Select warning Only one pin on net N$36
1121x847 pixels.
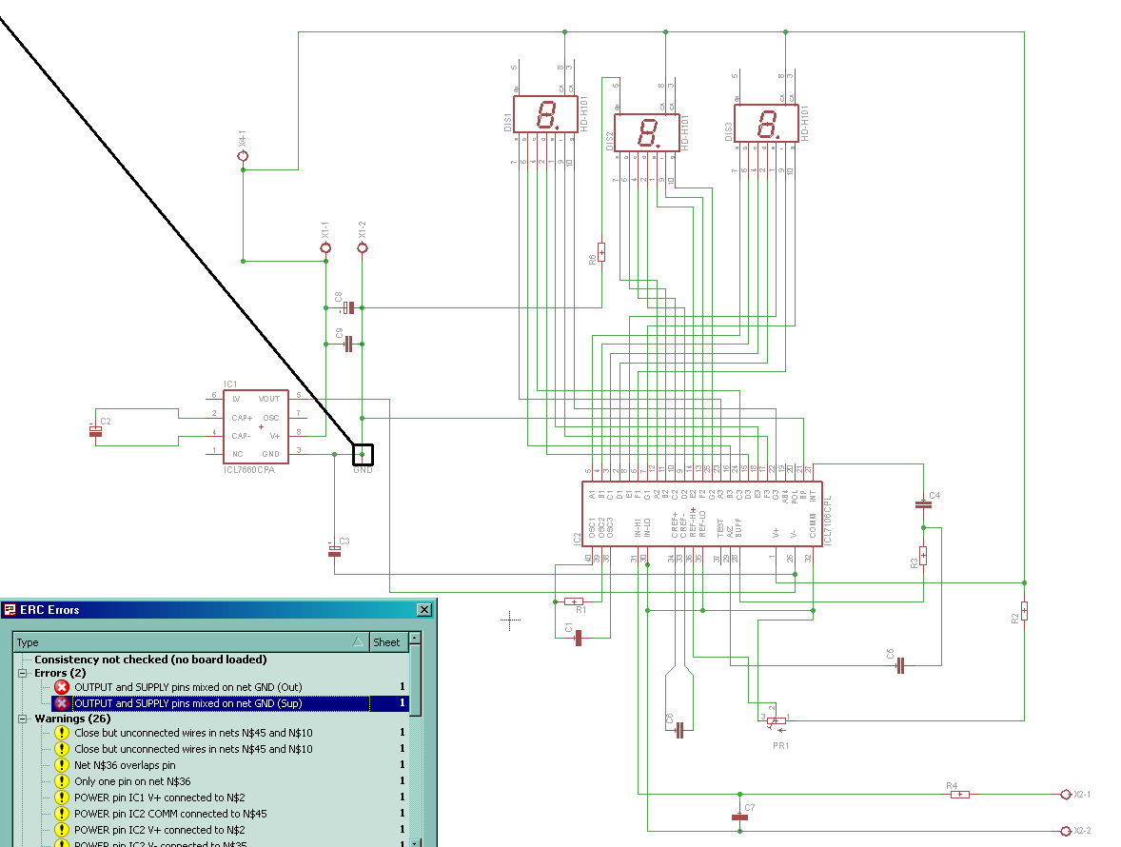(x=132, y=781)
